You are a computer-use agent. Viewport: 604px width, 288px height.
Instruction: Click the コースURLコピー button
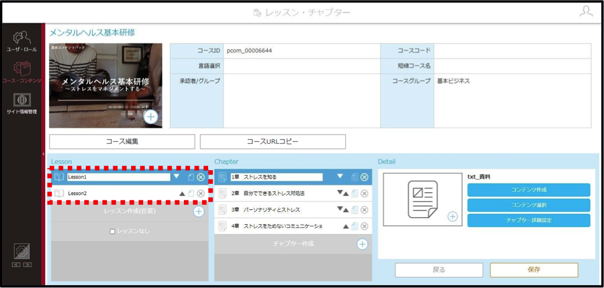(273, 142)
